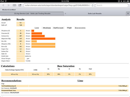
Task: Switch to Soils Lab Results tab
Action: (x=95, y=13)
